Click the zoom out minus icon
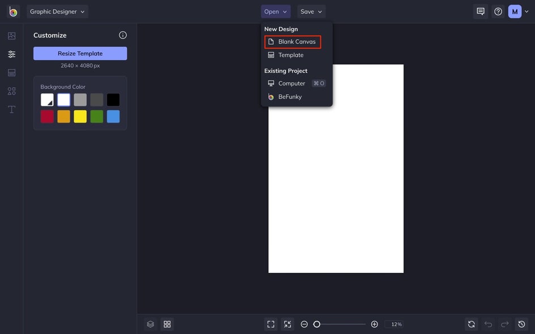Image resolution: width=535 pixels, height=334 pixels. pos(304,324)
